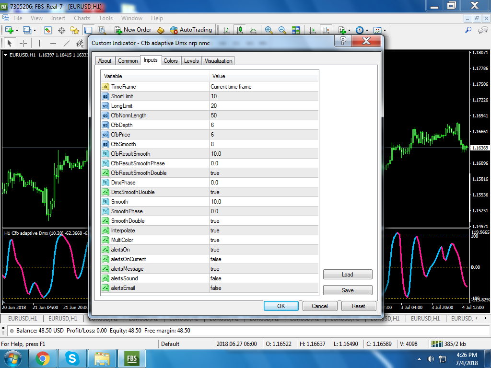Click the Save button
Image resolution: width=491 pixels, height=368 pixels.
point(348,290)
